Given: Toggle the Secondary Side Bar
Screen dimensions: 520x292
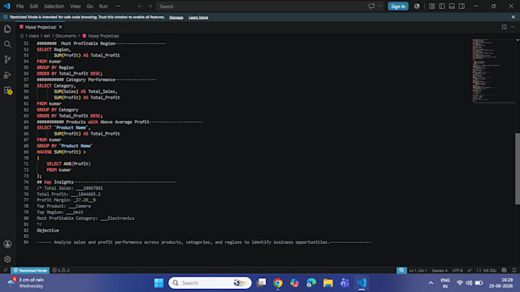Looking at the screenshot, I should click(462, 6).
